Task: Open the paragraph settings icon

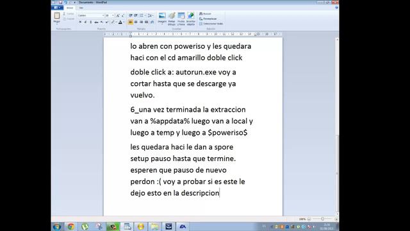Action: [152, 22]
